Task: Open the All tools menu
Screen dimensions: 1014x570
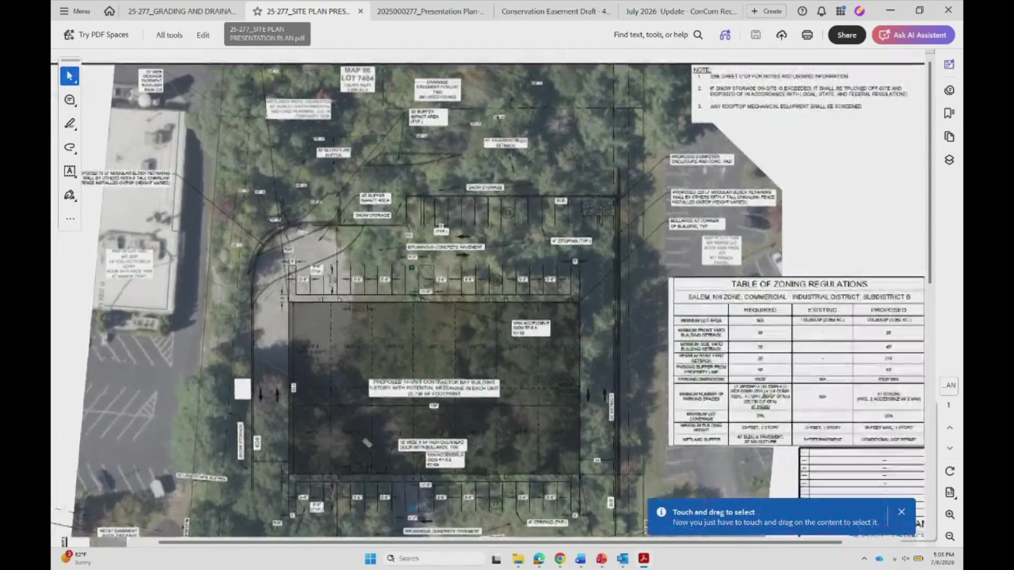Action: (x=169, y=35)
